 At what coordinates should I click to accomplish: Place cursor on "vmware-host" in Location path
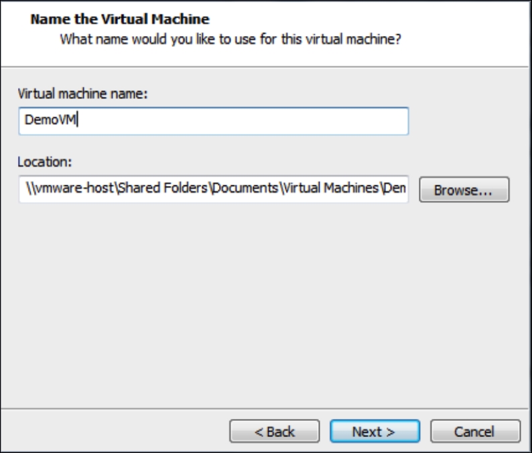(74, 188)
